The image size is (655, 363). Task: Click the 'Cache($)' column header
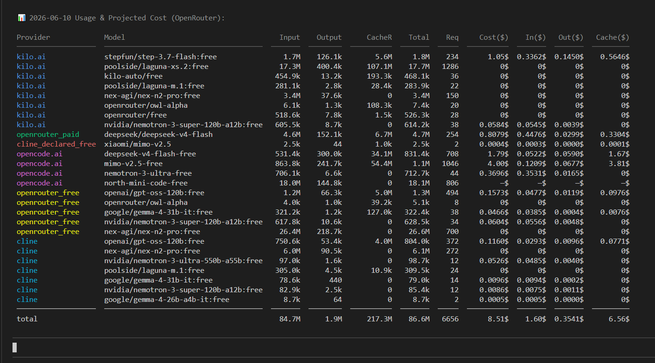[613, 37]
